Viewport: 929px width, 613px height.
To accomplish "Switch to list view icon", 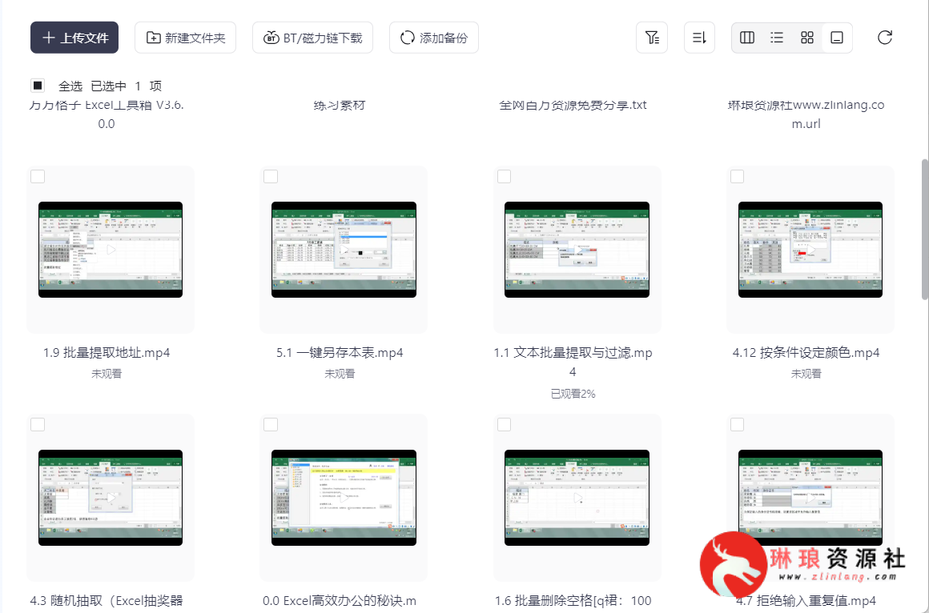I will click(x=777, y=38).
